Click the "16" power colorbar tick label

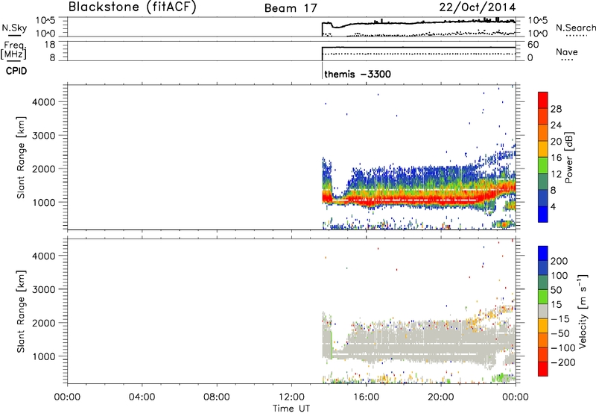[556, 158]
